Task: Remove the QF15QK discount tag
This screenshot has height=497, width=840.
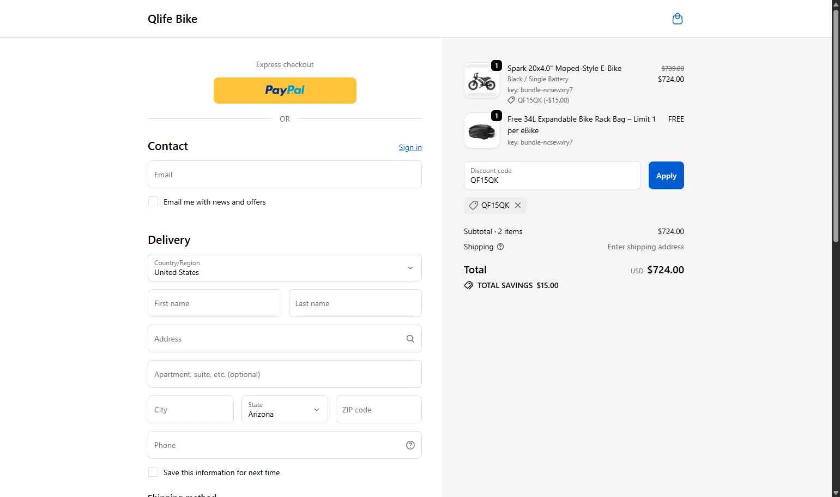Action: point(518,205)
